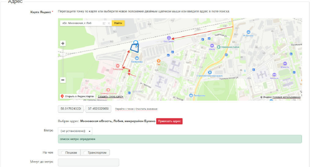Zoom in on the map with plus button

point(63,43)
